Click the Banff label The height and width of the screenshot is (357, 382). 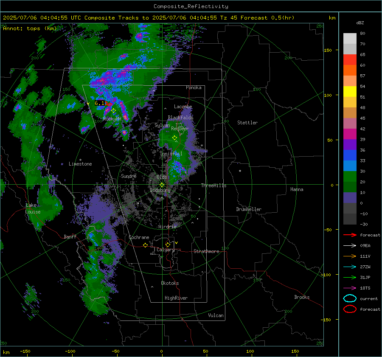click(70, 236)
